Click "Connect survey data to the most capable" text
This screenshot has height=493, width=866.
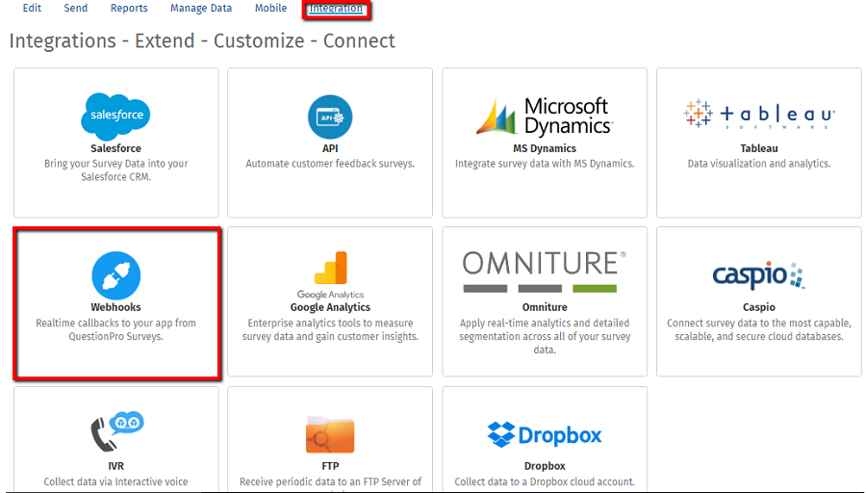[x=759, y=329]
